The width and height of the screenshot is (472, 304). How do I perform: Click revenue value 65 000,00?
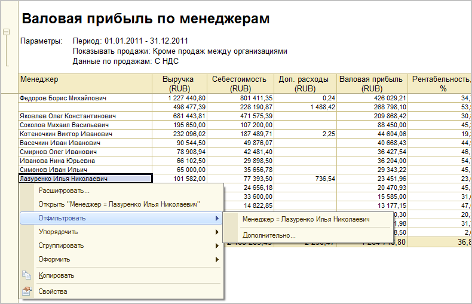tap(191, 170)
